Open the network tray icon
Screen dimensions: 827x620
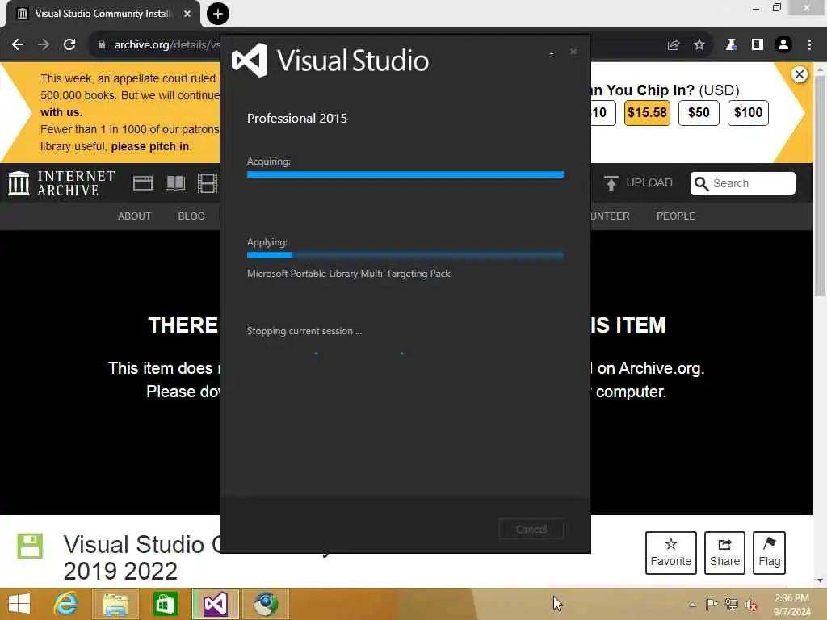pyautogui.click(x=731, y=604)
